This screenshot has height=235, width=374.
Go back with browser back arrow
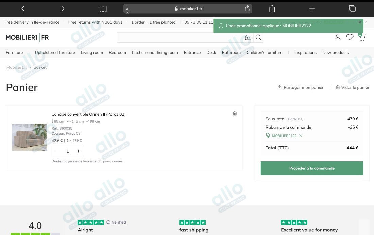tap(23, 9)
